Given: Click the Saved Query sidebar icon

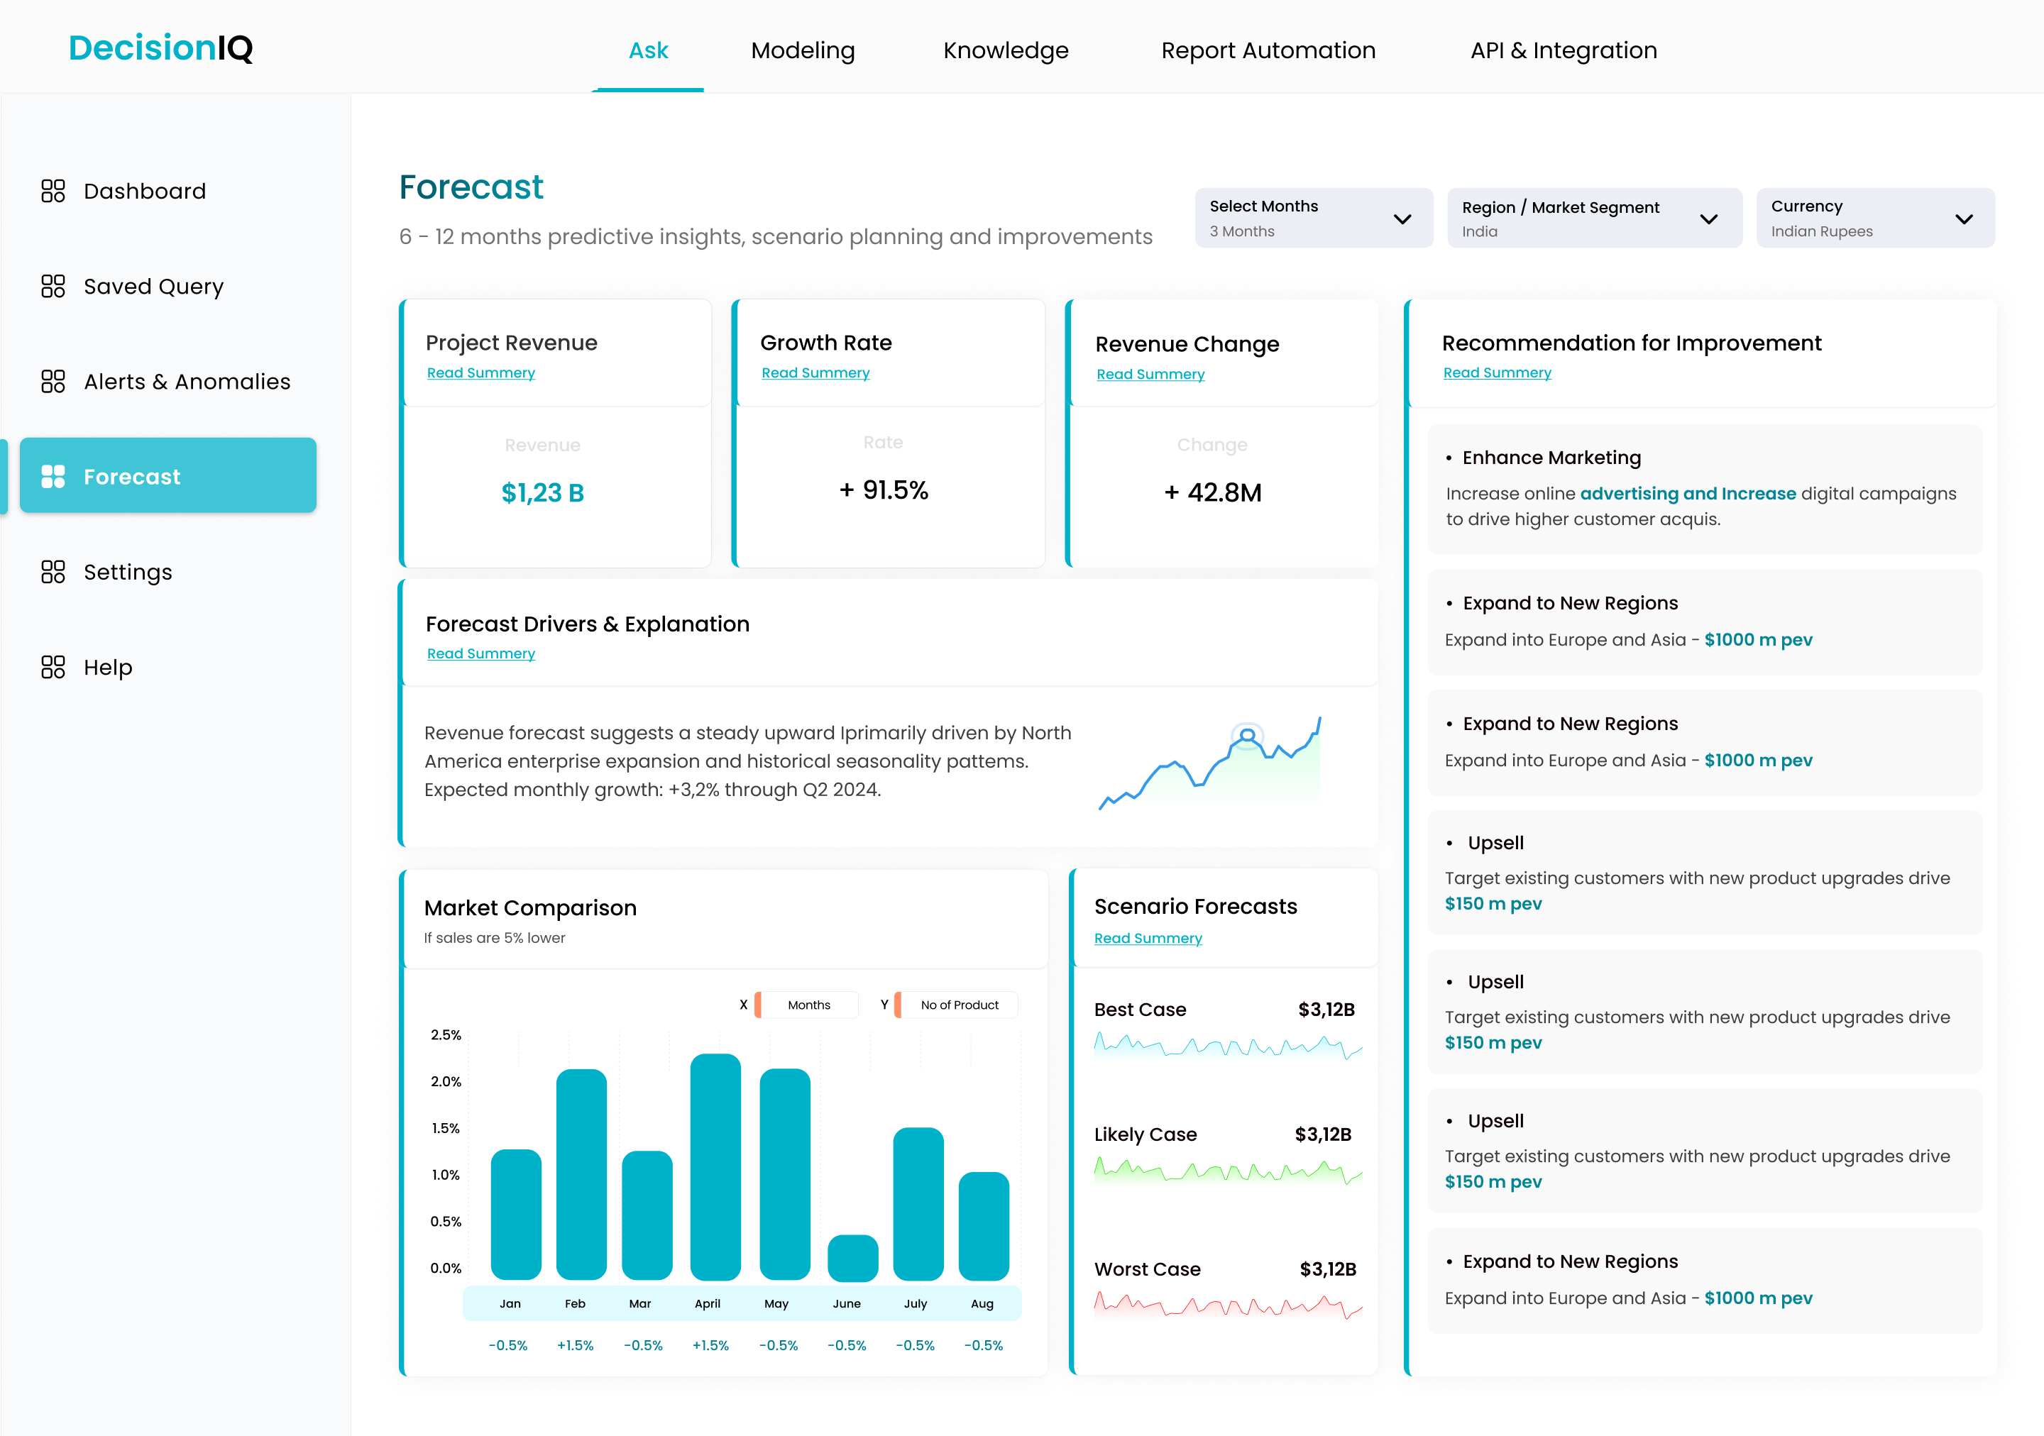Looking at the screenshot, I should [x=53, y=286].
